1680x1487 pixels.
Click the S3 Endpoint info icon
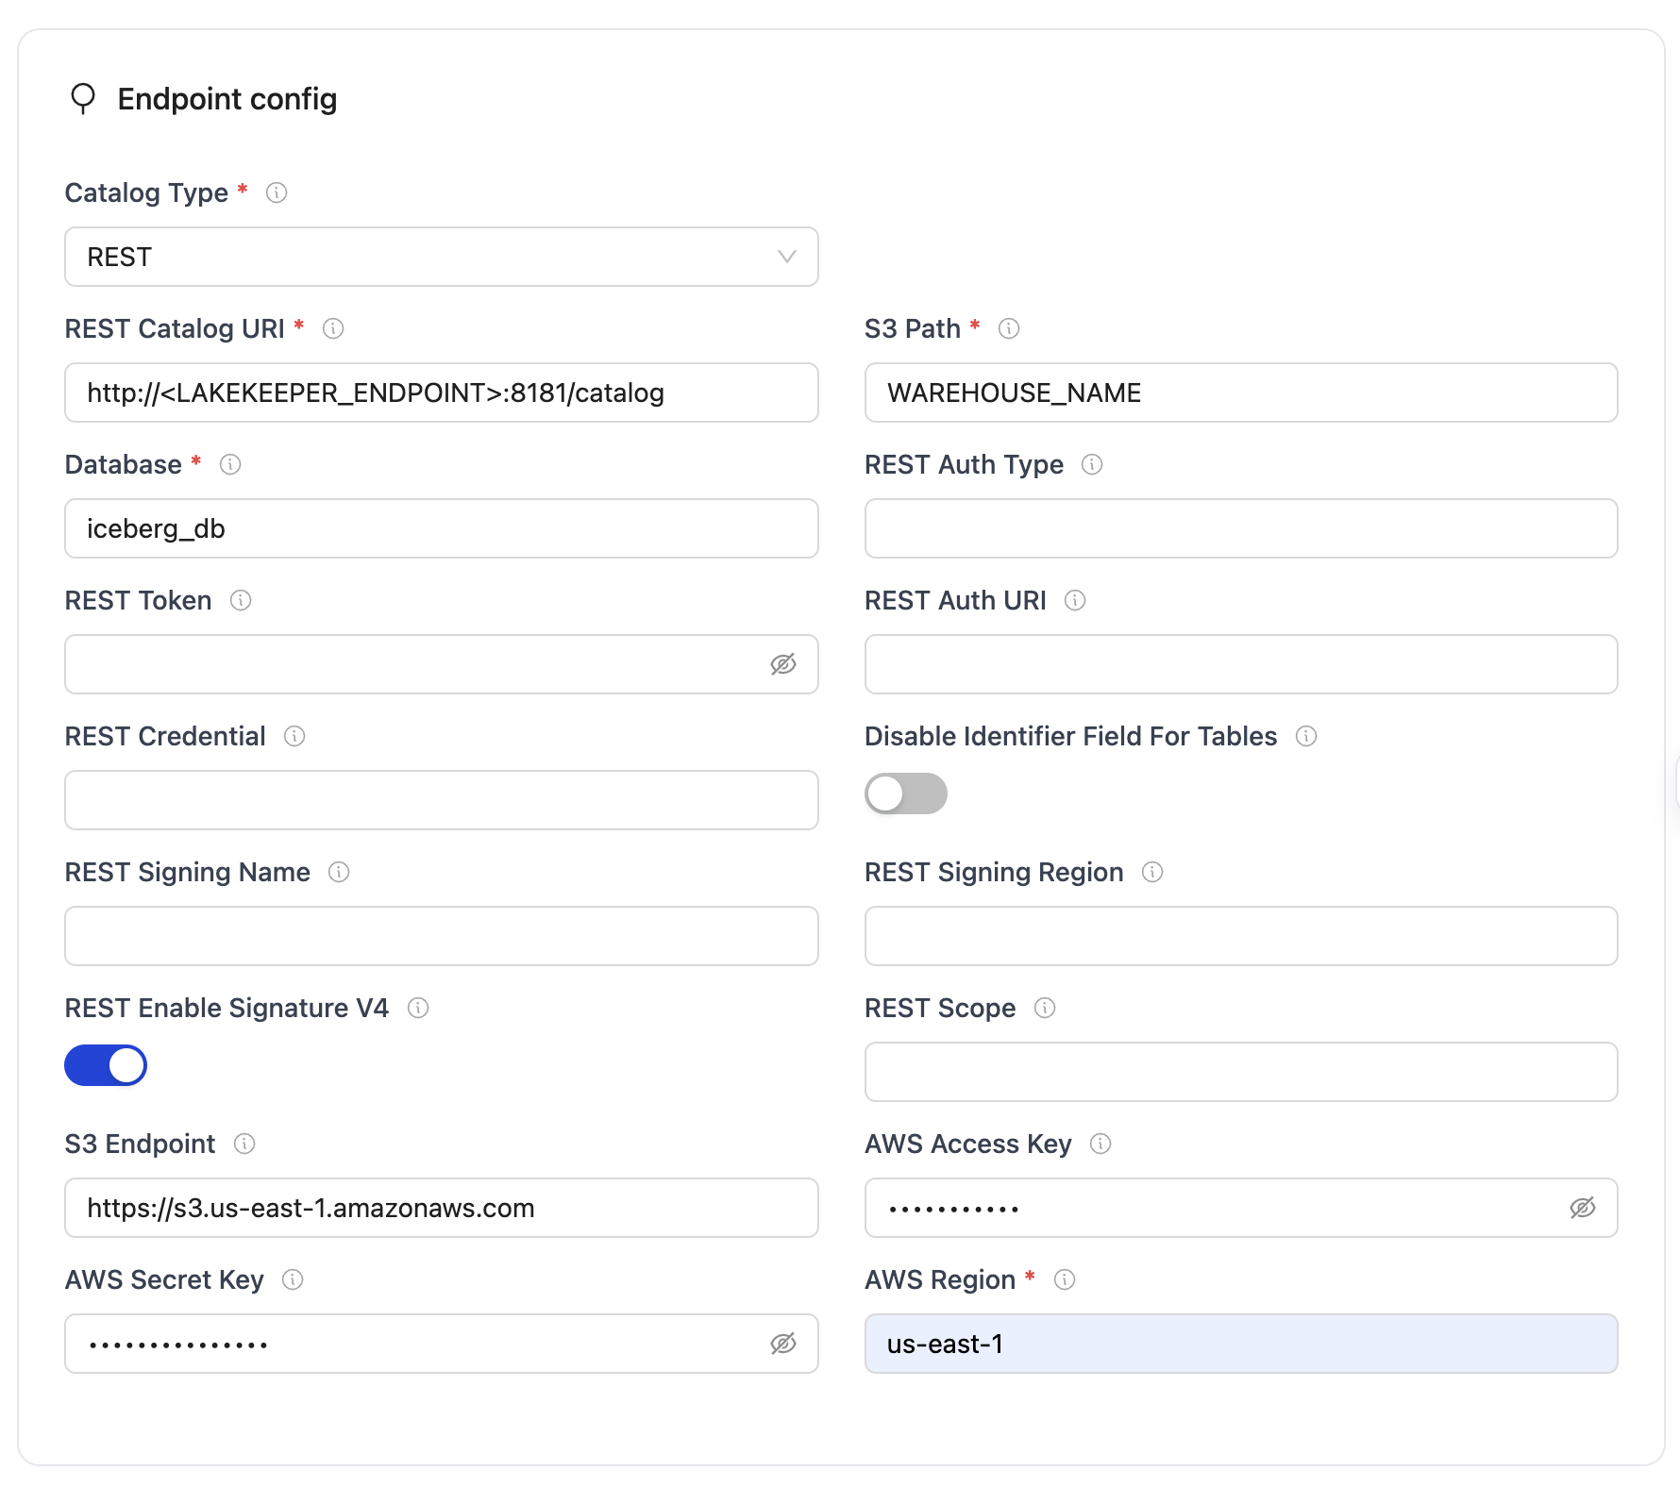tap(244, 1144)
